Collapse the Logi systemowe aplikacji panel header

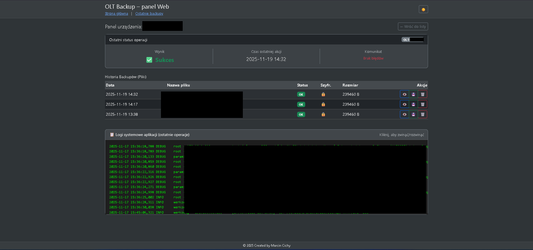pyautogui.click(x=266, y=135)
